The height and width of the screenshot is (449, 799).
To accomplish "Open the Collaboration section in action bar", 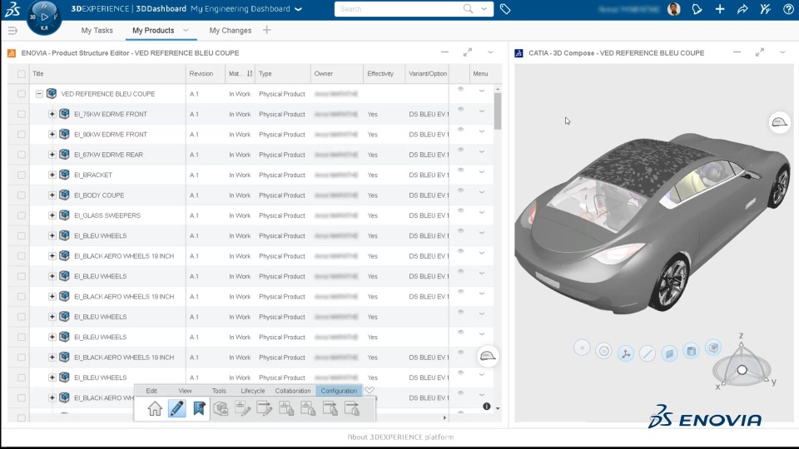I will [x=293, y=391].
